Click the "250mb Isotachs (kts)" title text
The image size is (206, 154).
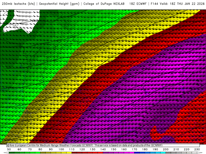point(18,4)
